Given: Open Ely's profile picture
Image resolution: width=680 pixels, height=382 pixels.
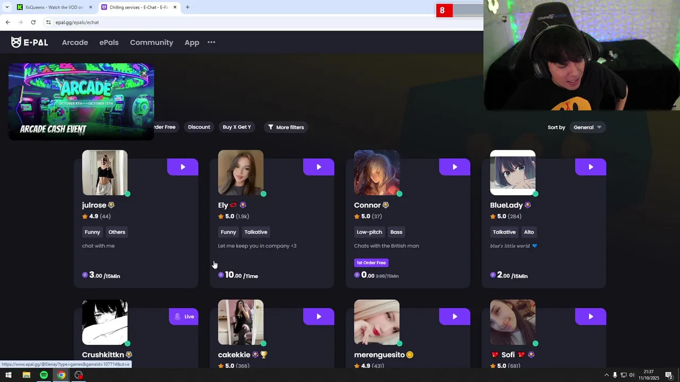Looking at the screenshot, I should [241, 172].
